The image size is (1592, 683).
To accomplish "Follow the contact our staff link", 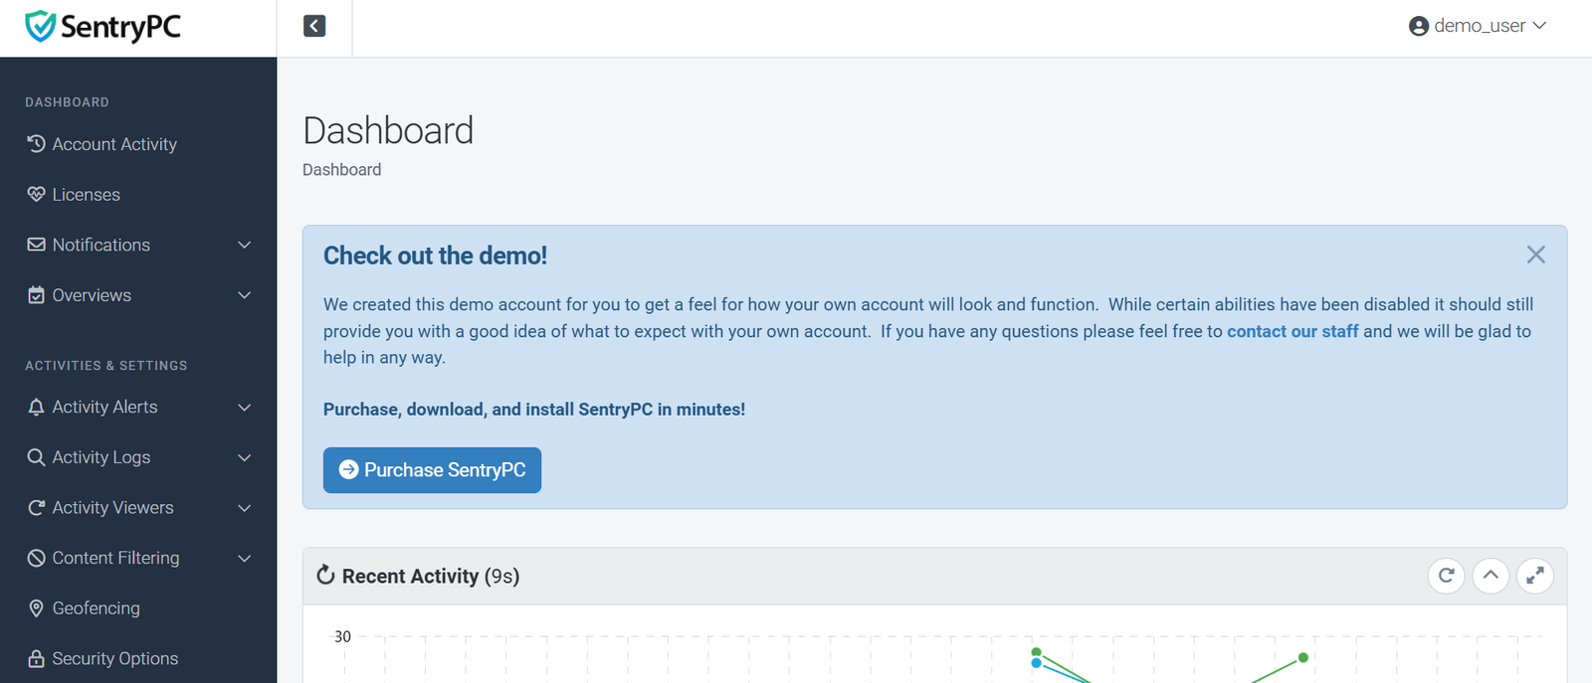I will 1293,331.
